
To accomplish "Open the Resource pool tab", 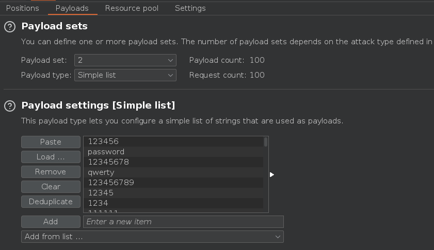I will [x=132, y=8].
